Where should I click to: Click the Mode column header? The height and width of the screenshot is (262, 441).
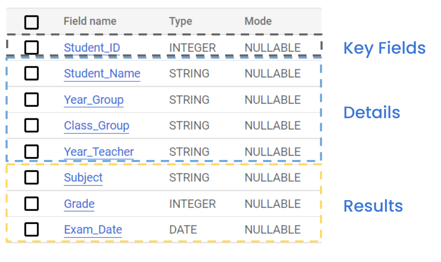[258, 21]
